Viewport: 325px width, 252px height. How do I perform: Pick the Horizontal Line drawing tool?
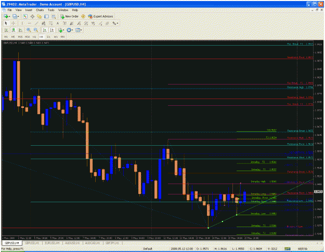[30, 23]
